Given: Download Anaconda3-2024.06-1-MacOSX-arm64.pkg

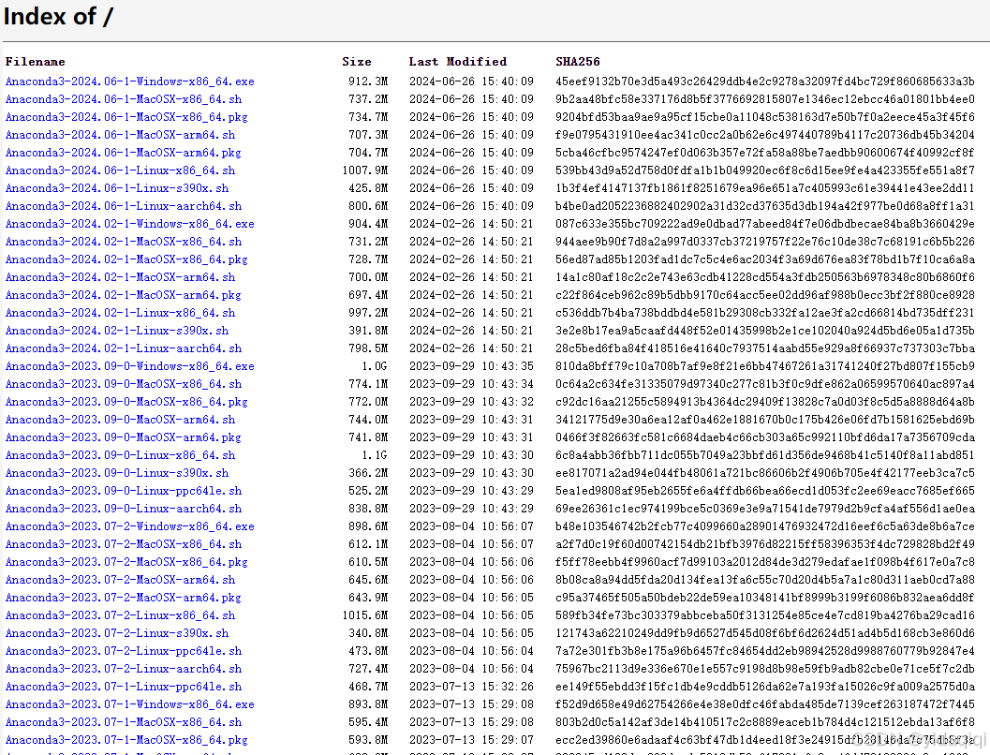Looking at the screenshot, I should [123, 152].
